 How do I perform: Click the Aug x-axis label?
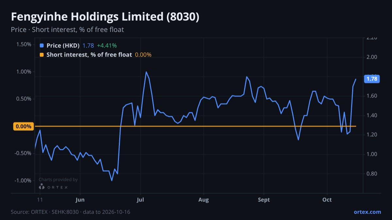pos(204,200)
